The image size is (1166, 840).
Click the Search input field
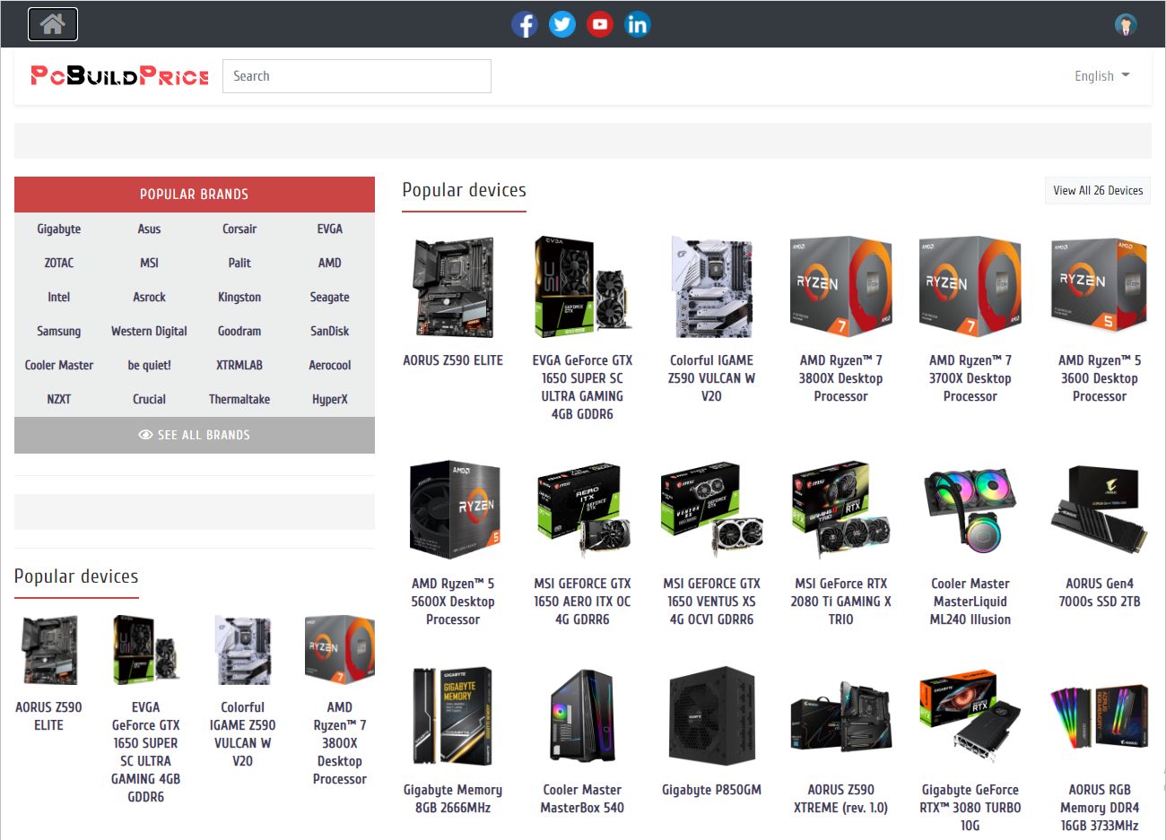click(x=356, y=76)
